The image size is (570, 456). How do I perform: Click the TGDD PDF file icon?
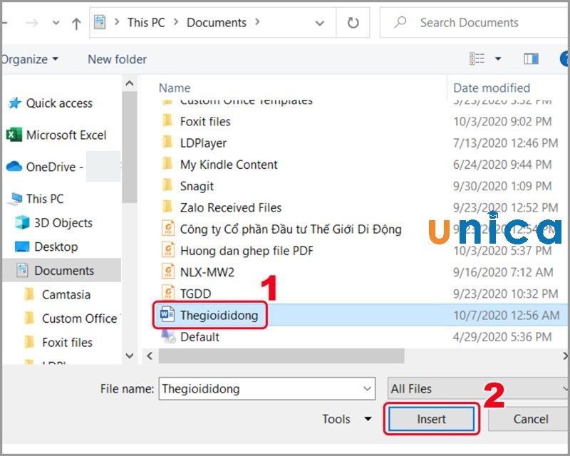point(167,293)
